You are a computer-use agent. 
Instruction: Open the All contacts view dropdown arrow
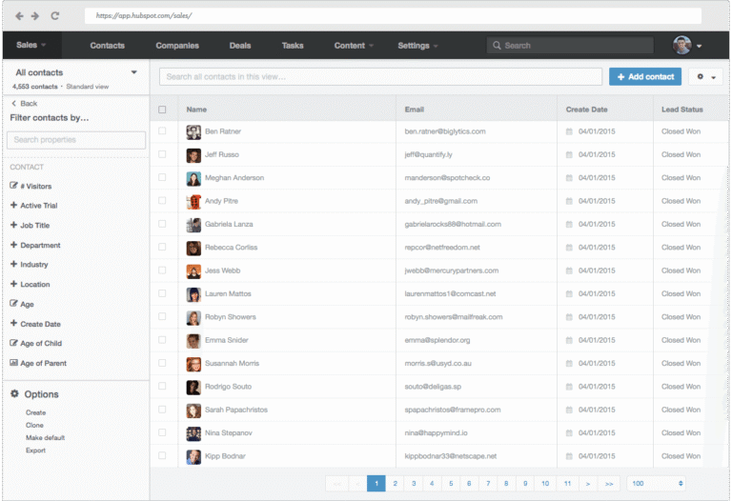[134, 72]
